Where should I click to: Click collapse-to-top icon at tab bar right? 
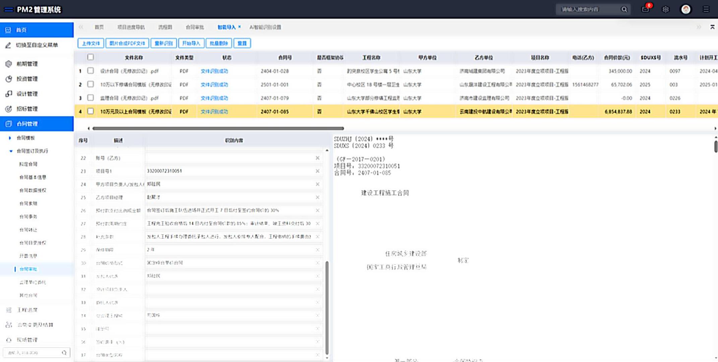[x=712, y=27]
